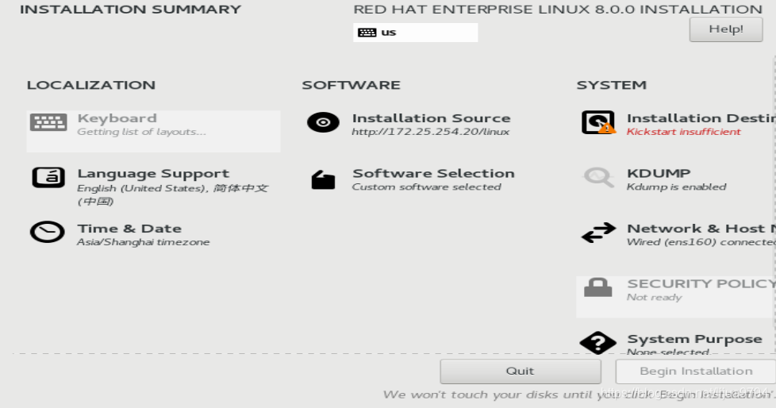The width and height of the screenshot is (776, 408).
Task: Open Language Support settings title
Action: pos(153,174)
